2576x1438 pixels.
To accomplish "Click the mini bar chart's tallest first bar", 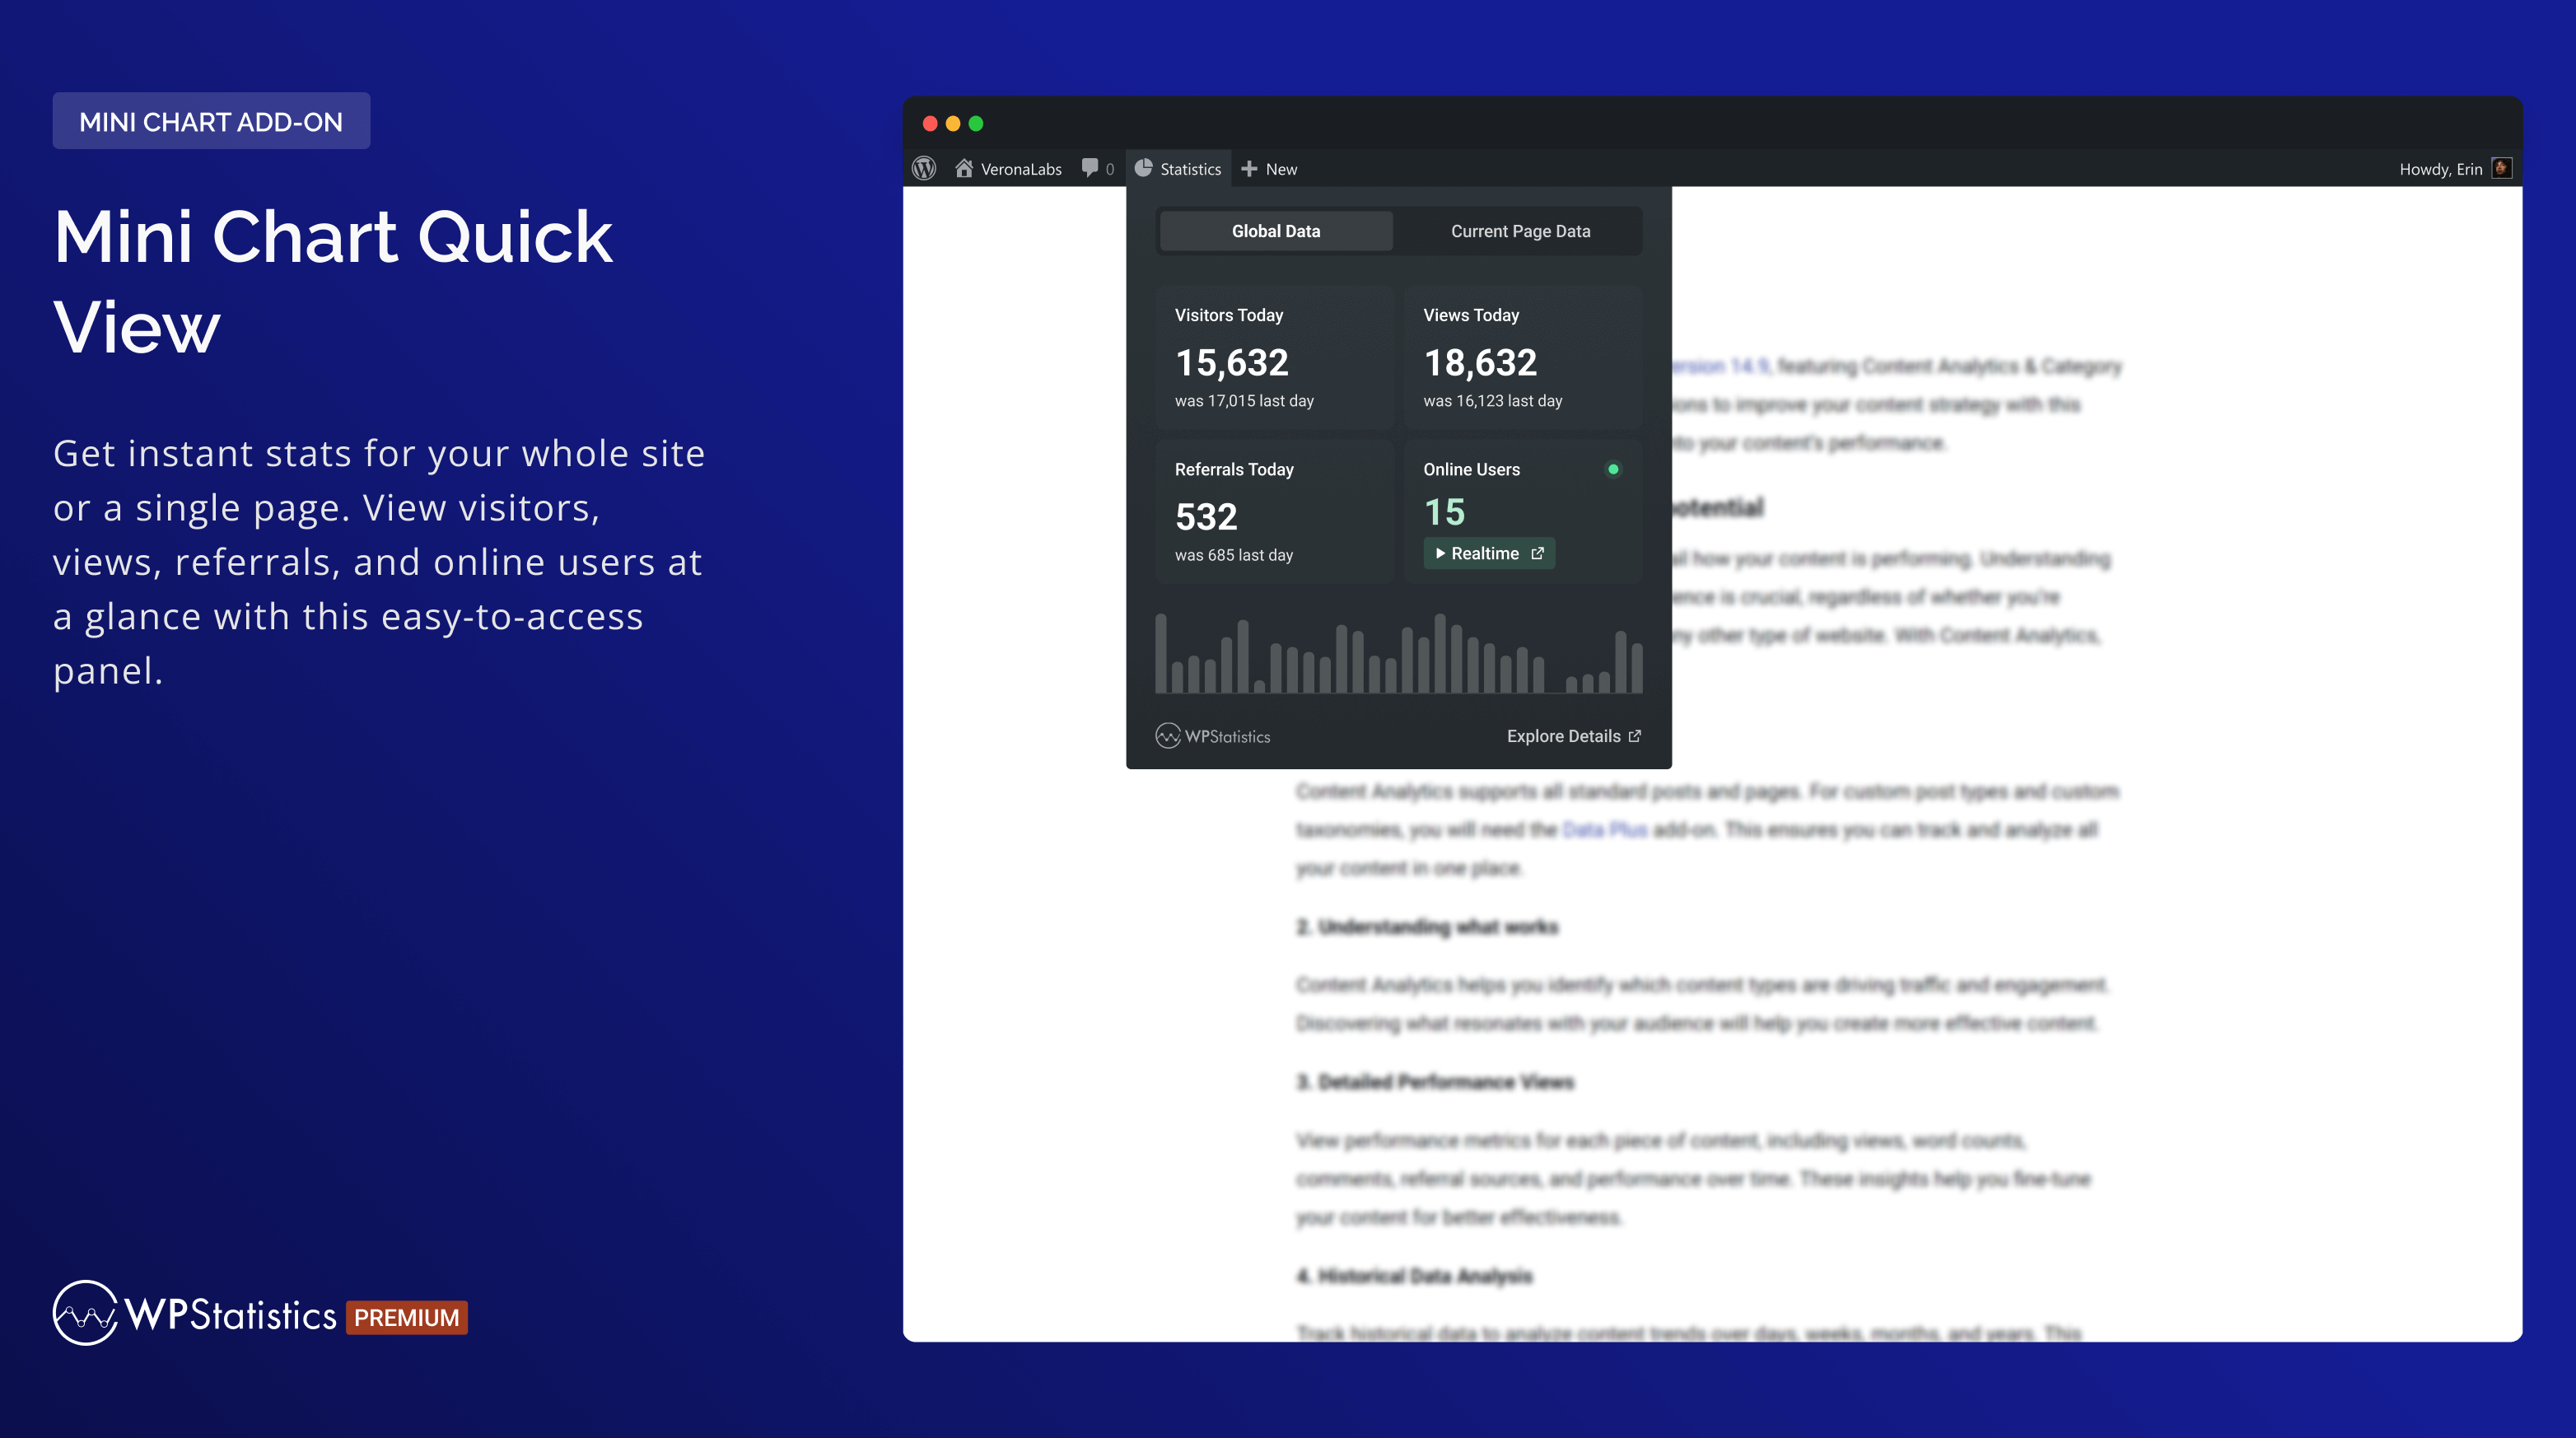I will 1161,653.
